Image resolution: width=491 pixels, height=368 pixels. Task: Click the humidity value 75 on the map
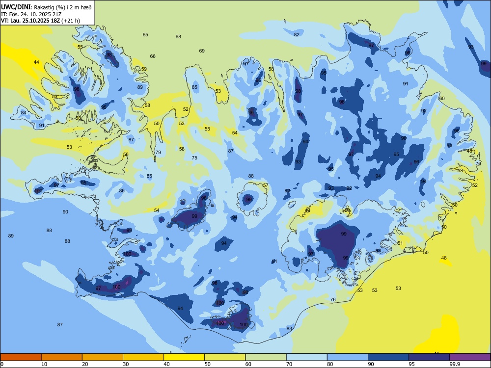(194, 158)
